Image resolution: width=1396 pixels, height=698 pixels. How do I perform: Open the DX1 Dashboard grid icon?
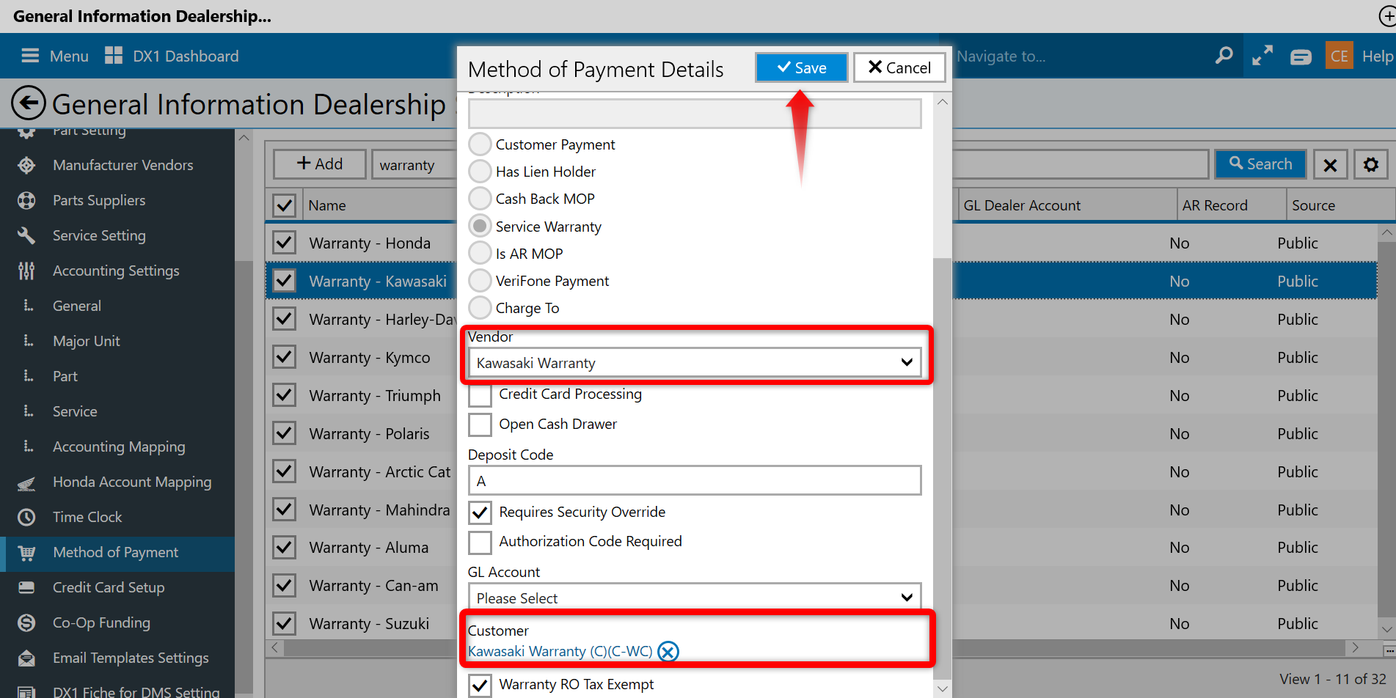click(x=114, y=56)
